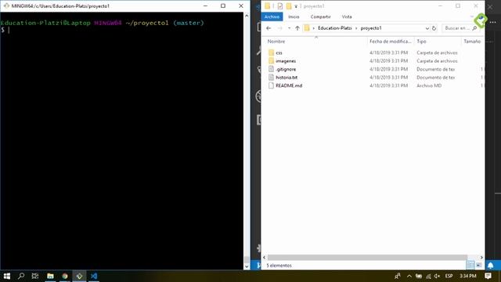Click the search magnifier in Explorer
501x282 pixels.
[x=475, y=28]
